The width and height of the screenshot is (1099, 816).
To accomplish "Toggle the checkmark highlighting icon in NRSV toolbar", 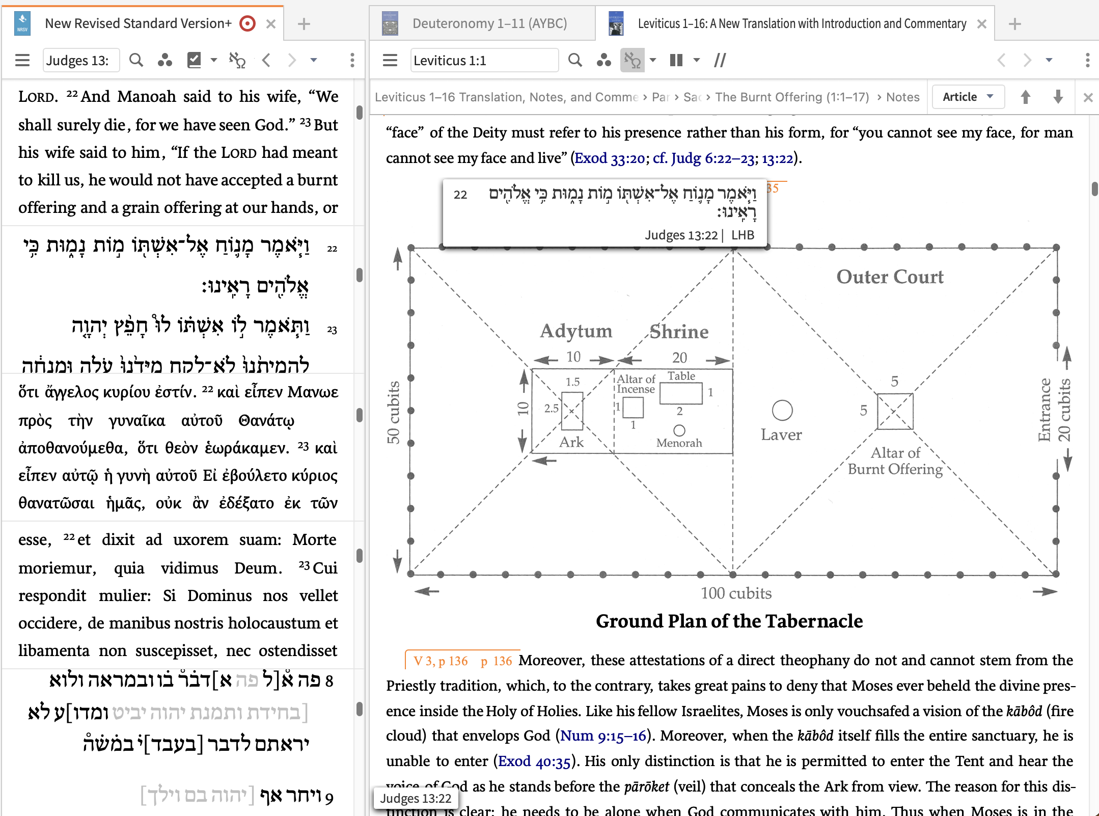I will pyautogui.click(x=194, y=60).
